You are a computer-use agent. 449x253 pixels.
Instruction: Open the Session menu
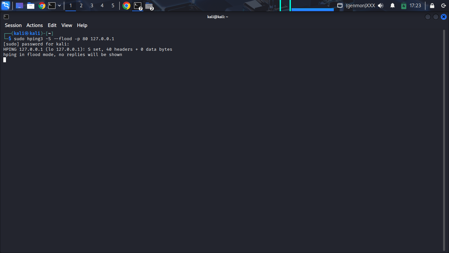(13, 25)
